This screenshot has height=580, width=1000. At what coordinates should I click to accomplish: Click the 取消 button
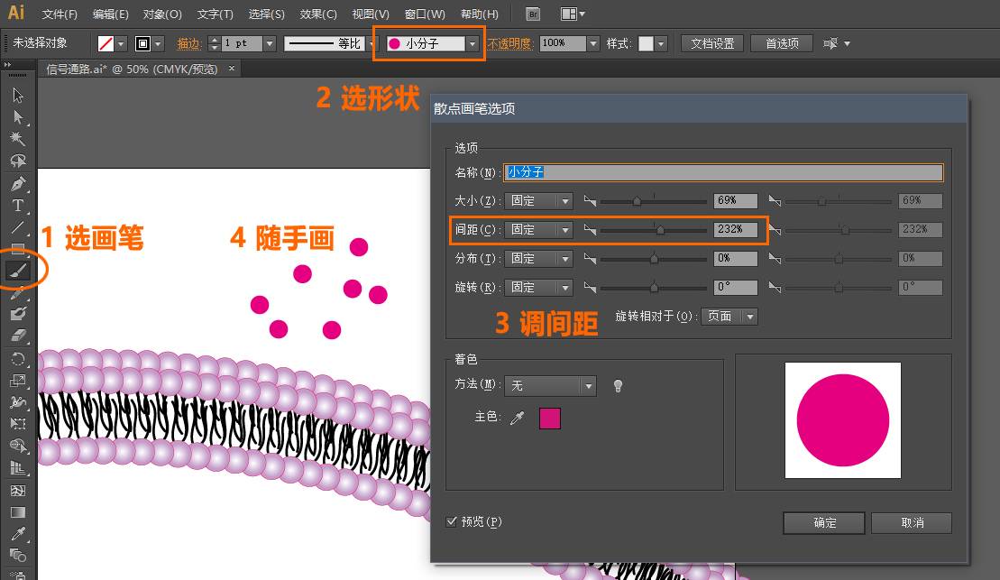[x=912, y=522]
